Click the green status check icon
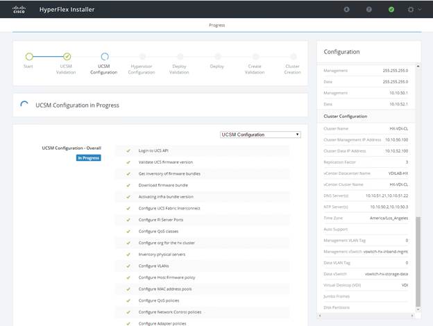This screenshot has width=433, height=326. [x=391, y=10]
